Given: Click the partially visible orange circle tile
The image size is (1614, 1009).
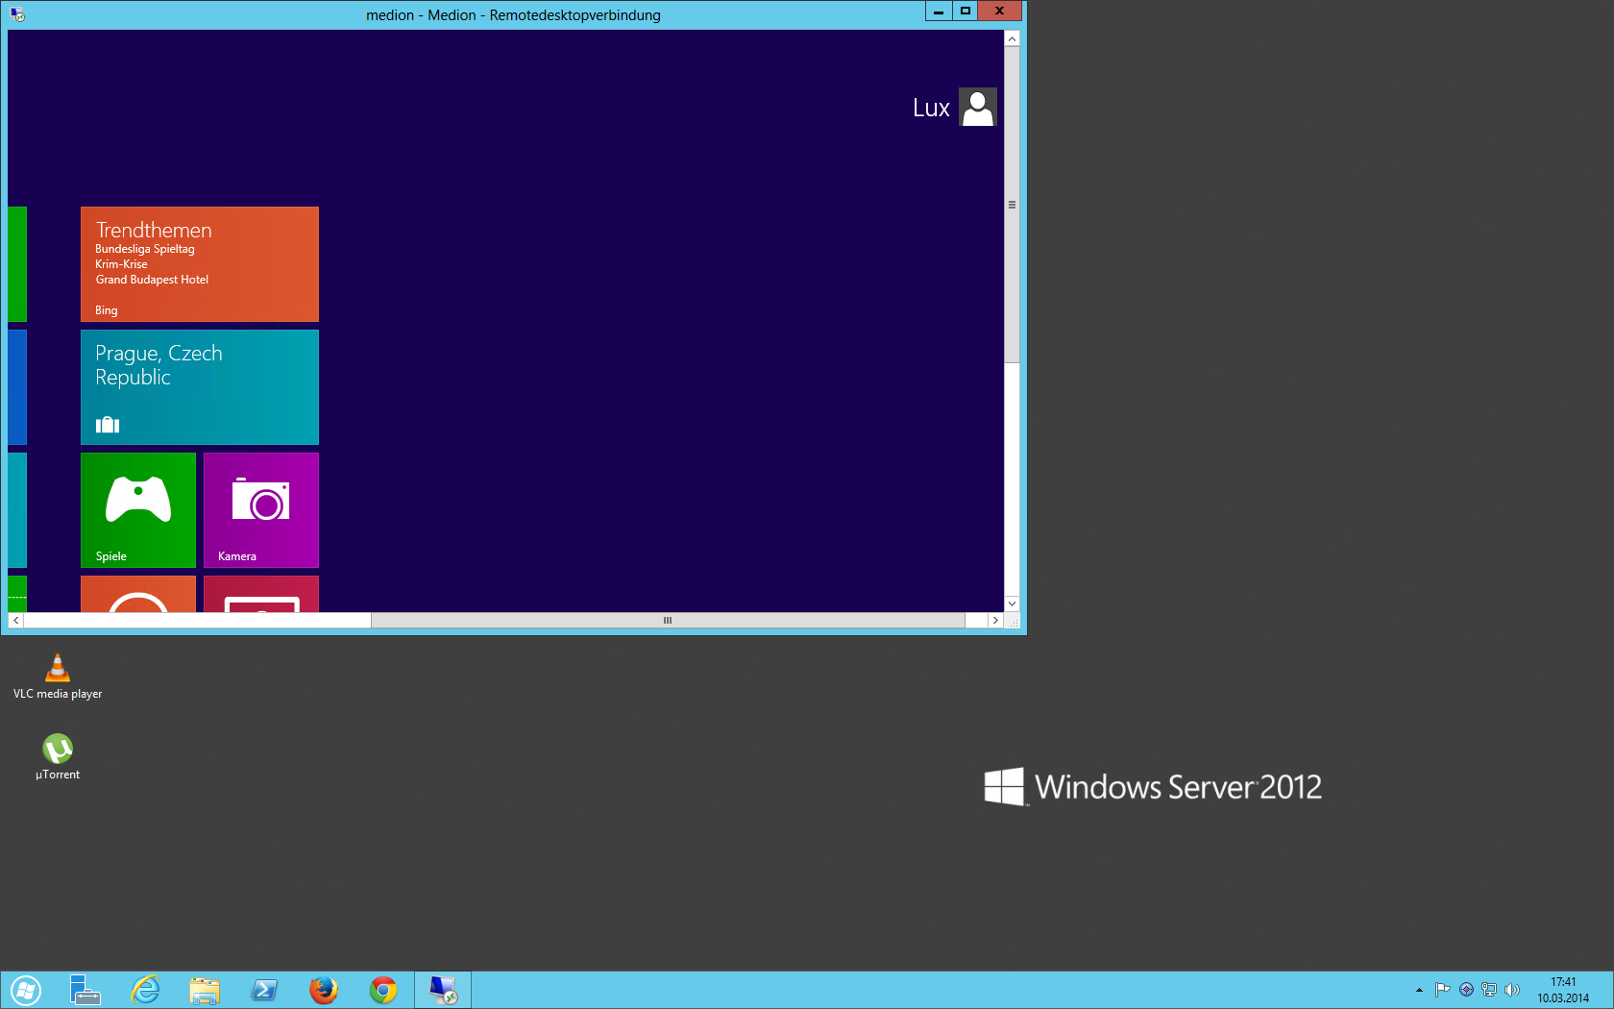Looking at the screenshot, I should (138, 594).
